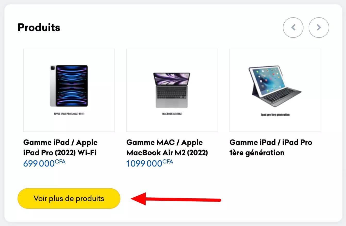Click the MacBook Air screen in the photo

pos(171,79)
